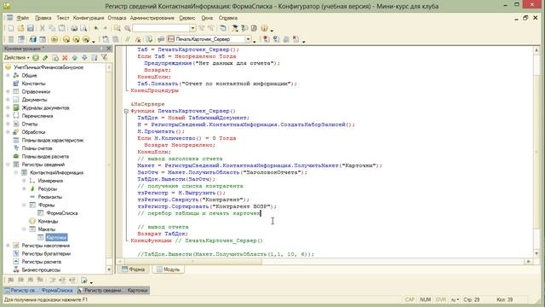The image size is (545, 307).
Task: Collapse the Регистры сведений node
Action: click(8, 165)
